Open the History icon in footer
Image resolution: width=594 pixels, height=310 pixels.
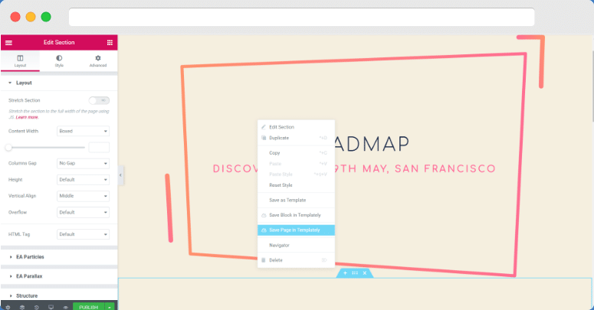tap(36, 307)
